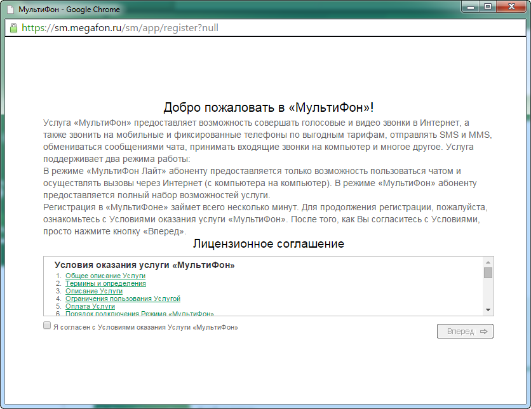Click the arrow icon on the Вперед button

pyautogui.click(x=484, y=332)
